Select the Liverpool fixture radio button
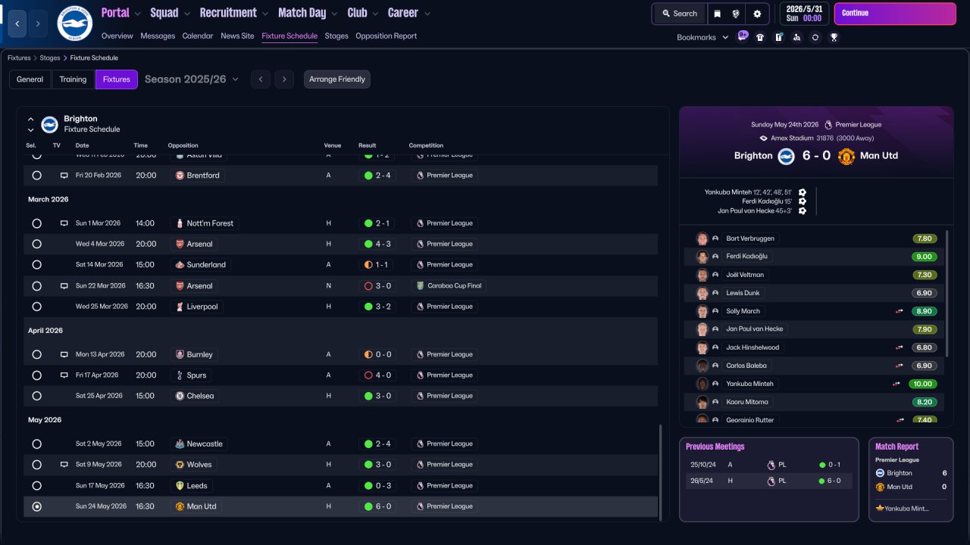This screenshot has height=545, width=970. 36,307
